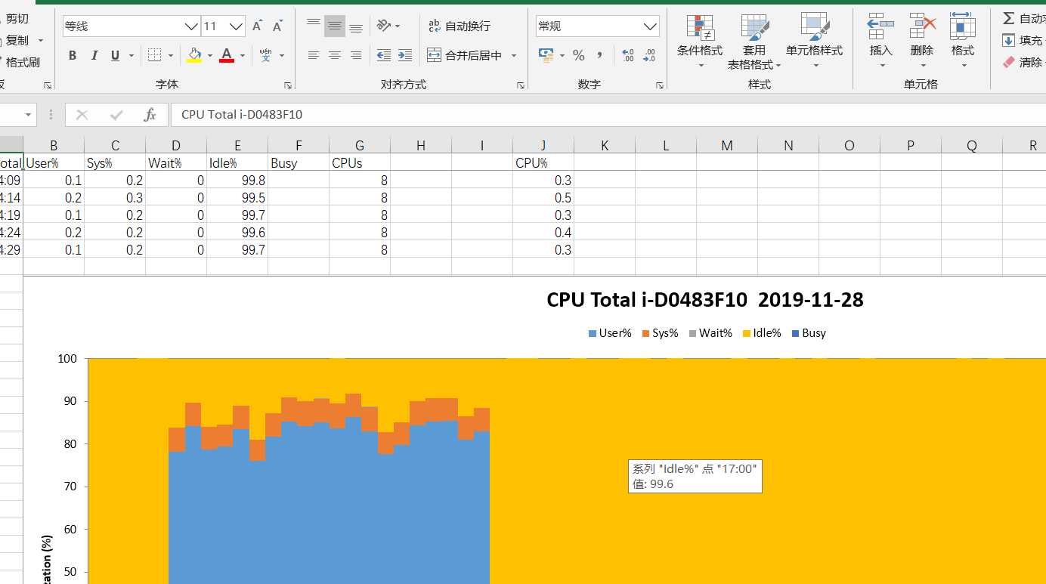Select User% legend entry
1046x584 pixels.
[x=610, y=333]
